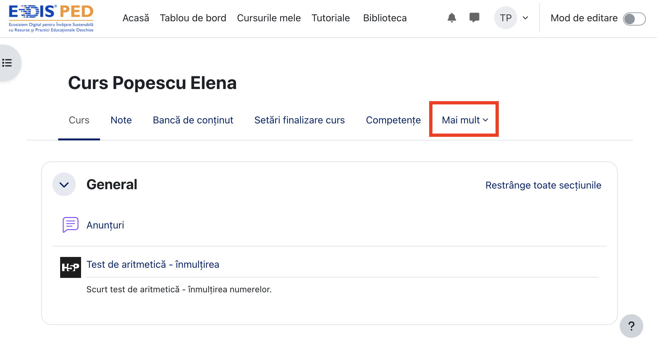Click the help question mark button
Screen dimensions: 657x345
(x=631, y=326)
